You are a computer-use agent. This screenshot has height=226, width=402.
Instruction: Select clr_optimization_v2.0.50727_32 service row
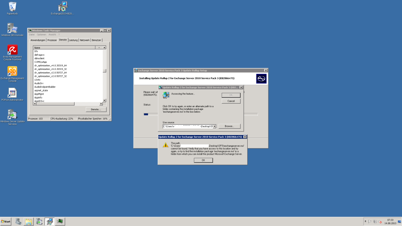68,77
